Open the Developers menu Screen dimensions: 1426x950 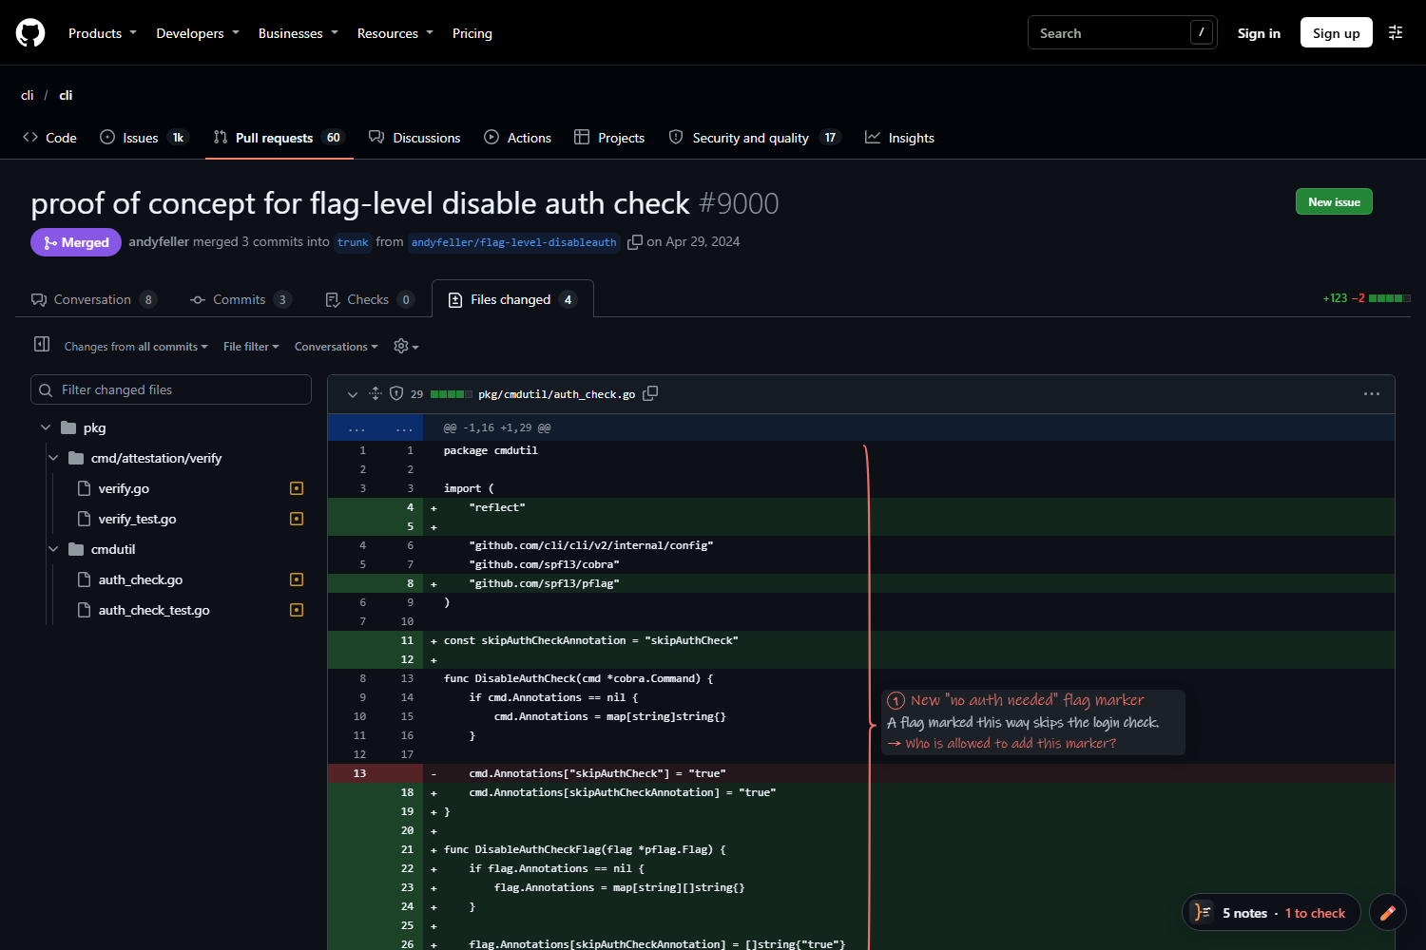(198, 33)
